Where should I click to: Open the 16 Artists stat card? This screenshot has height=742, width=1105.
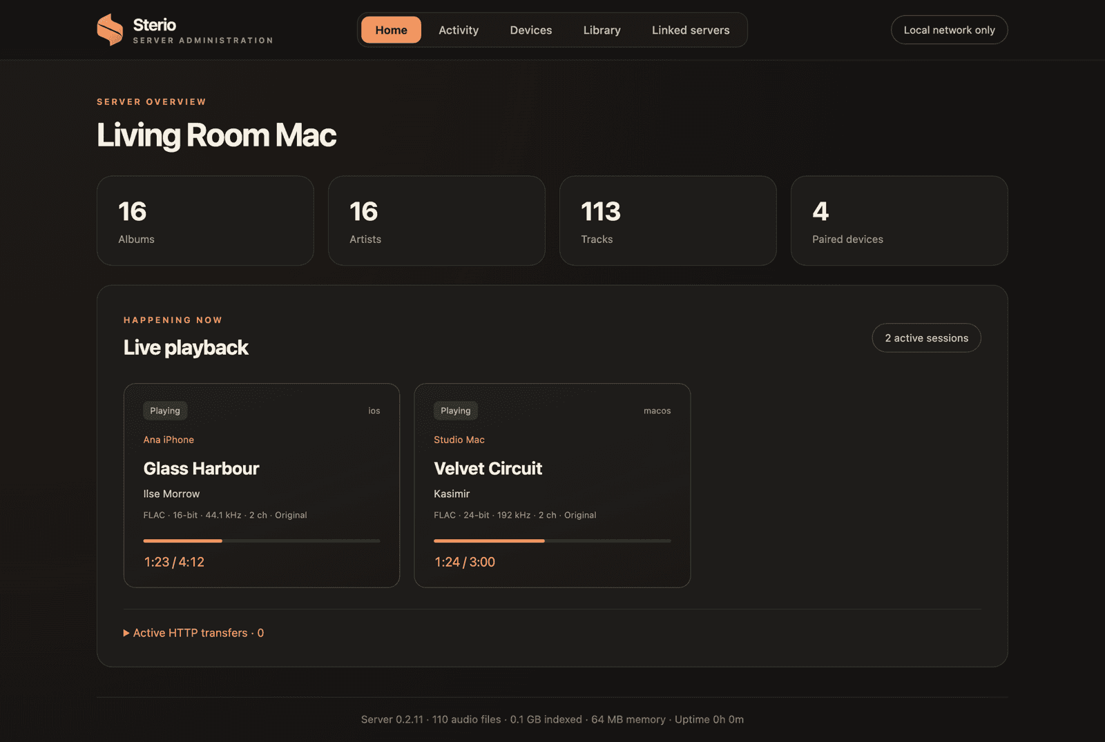coord(436,220)
